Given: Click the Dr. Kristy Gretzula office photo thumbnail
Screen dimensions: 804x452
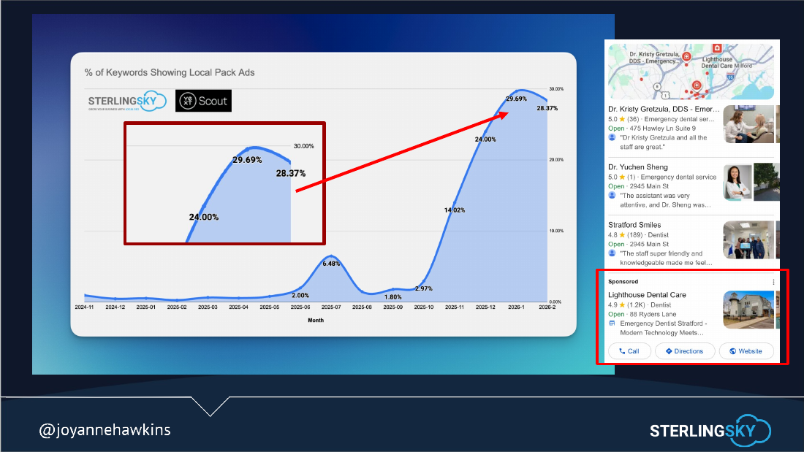Looking at the screenshot, I should click(748, 124).
